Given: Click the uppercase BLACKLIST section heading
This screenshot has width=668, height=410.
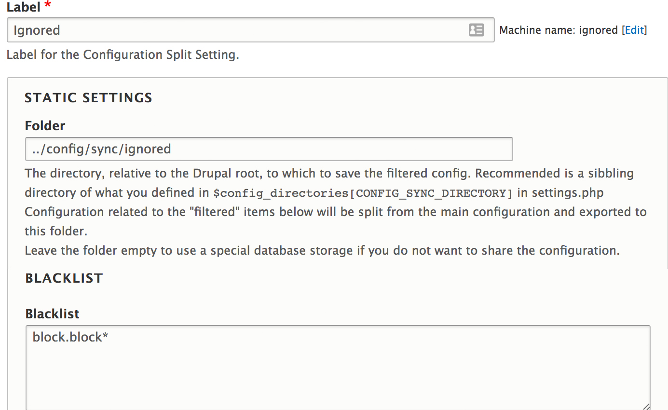Looking at the screenshot, I should 64,278.
